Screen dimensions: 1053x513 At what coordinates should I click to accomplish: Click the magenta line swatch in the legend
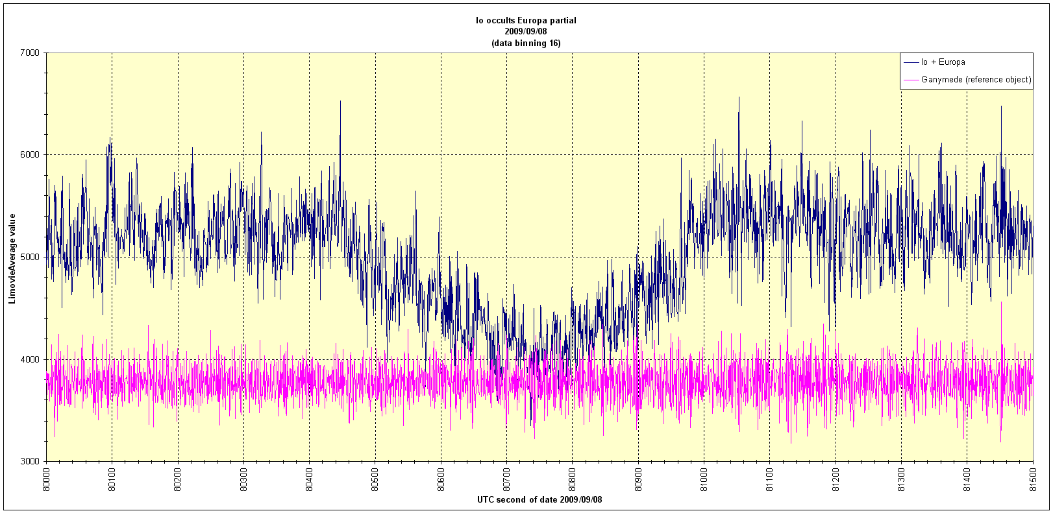[911, 80]
